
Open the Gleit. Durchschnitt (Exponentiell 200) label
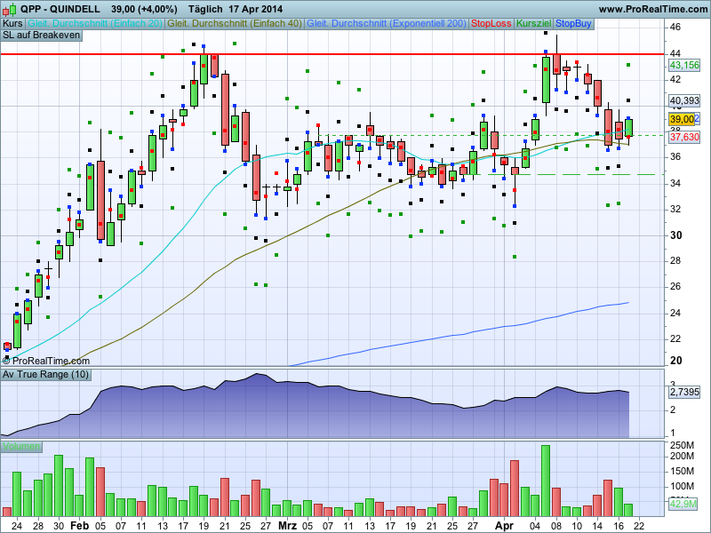[387, 24]
